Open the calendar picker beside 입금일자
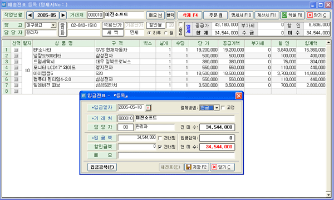This screenshot has width=334, height=200. coord(148,108)
